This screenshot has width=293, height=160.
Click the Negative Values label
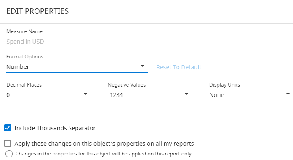coord(127,85)
